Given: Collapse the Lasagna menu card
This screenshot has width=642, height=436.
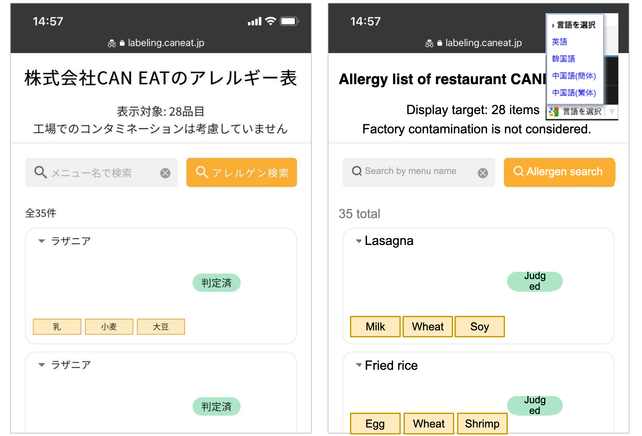Looking at the screenshot, I should (358, 241).
